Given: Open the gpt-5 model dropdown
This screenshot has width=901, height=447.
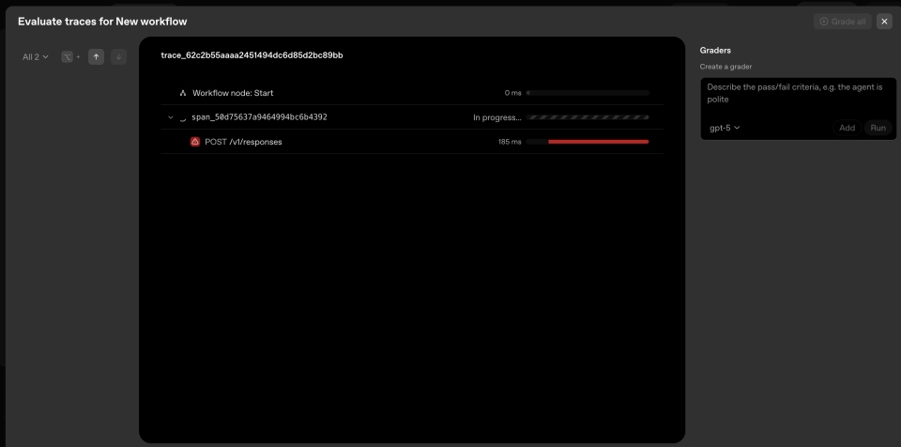Looking at the screenshot, I should [x=725, y=128].
